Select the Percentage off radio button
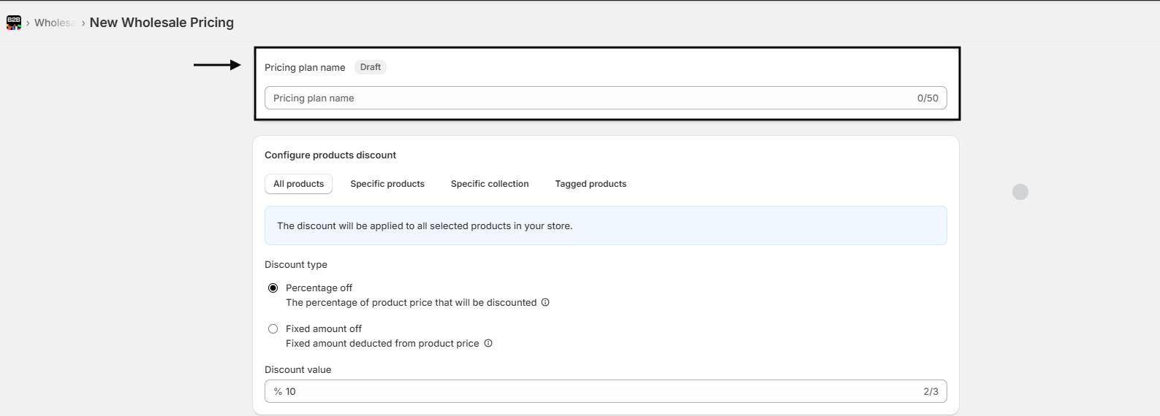Screen dimensions: 1160x416 273,288
